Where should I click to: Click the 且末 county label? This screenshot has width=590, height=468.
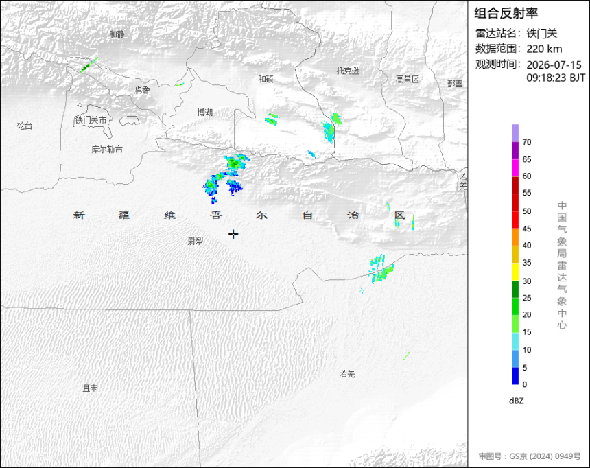point(91,388)
